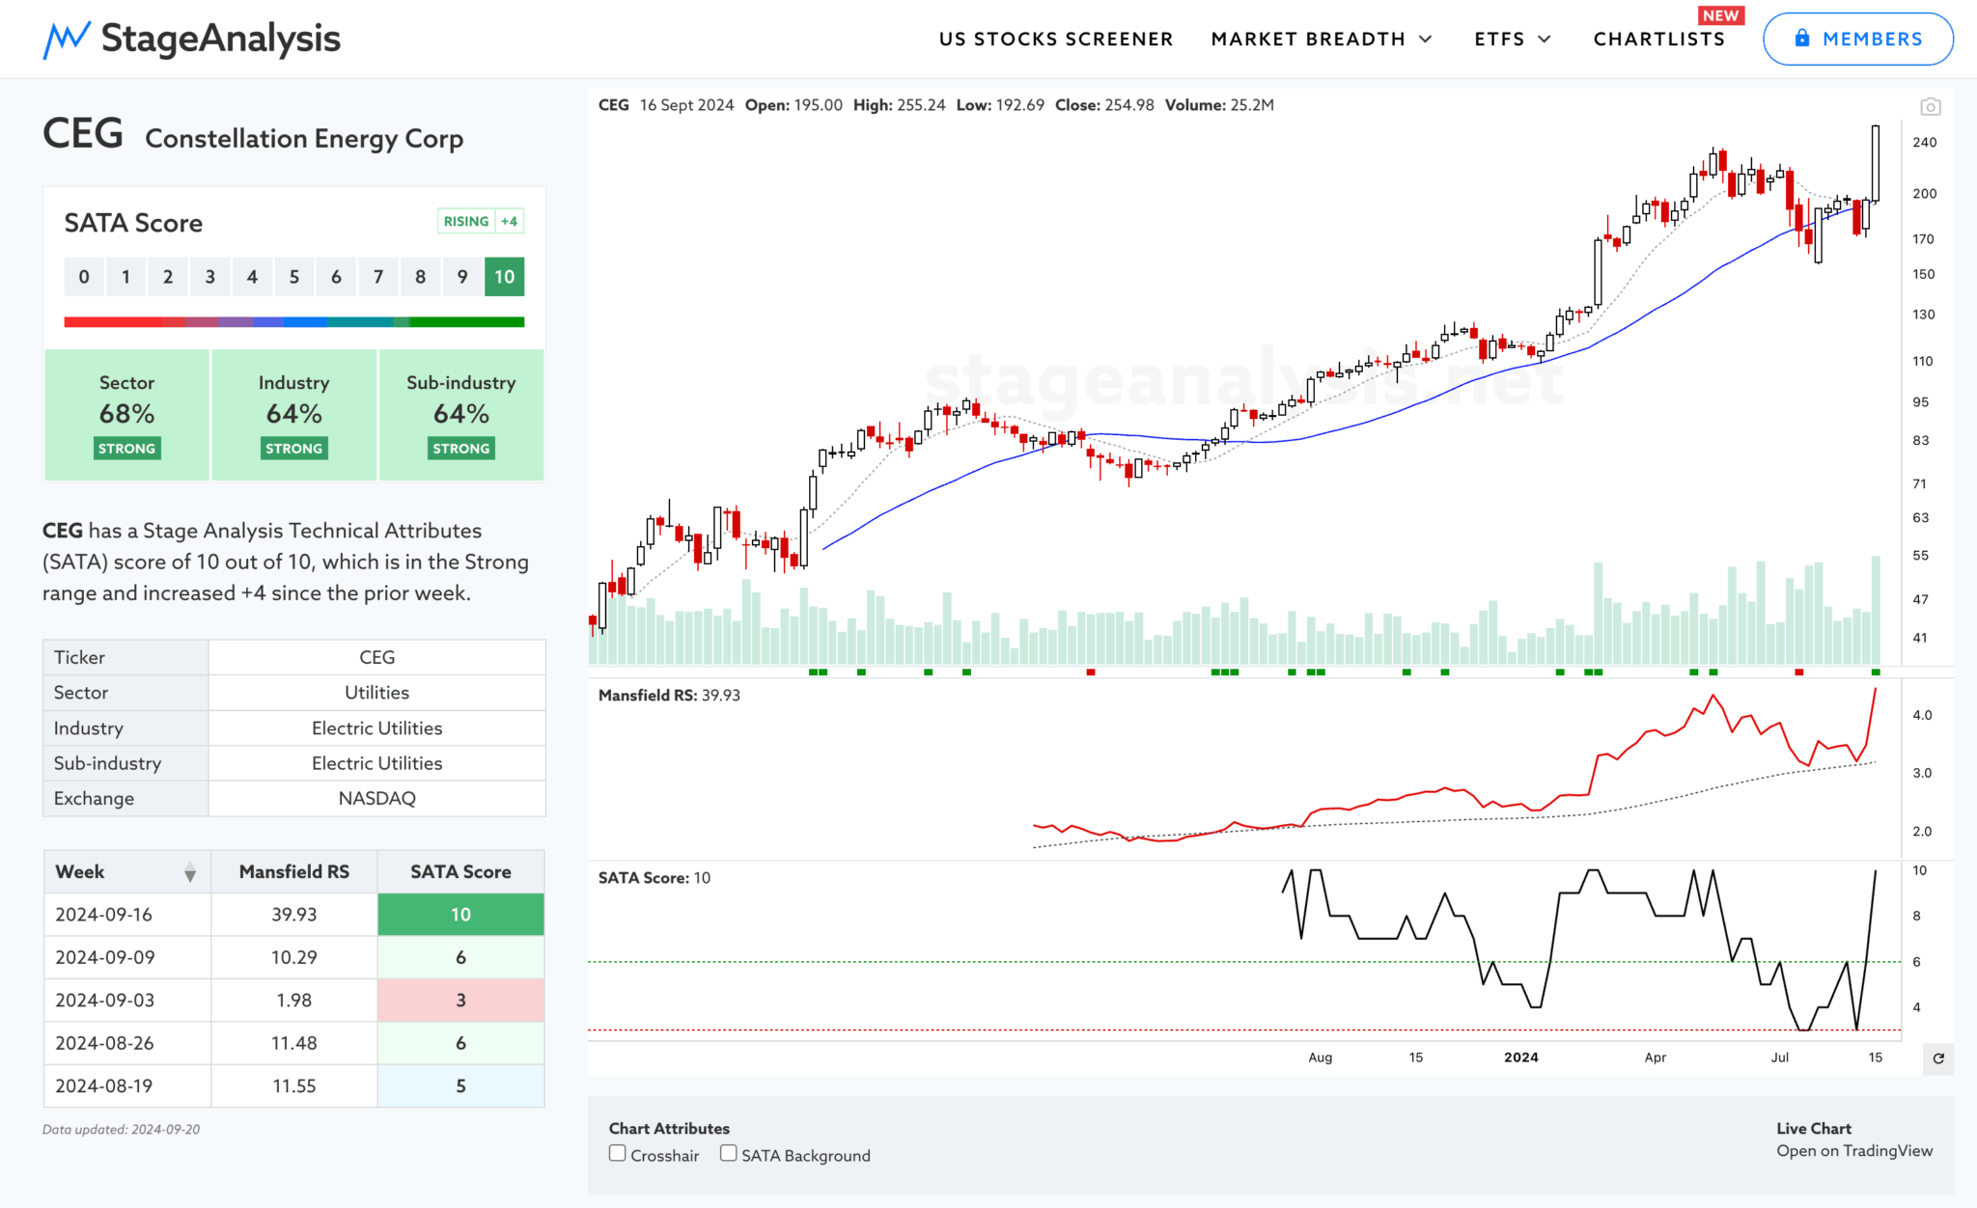Click the Mansfield RS chart label
The image size is (1977, 1208).
669,696
